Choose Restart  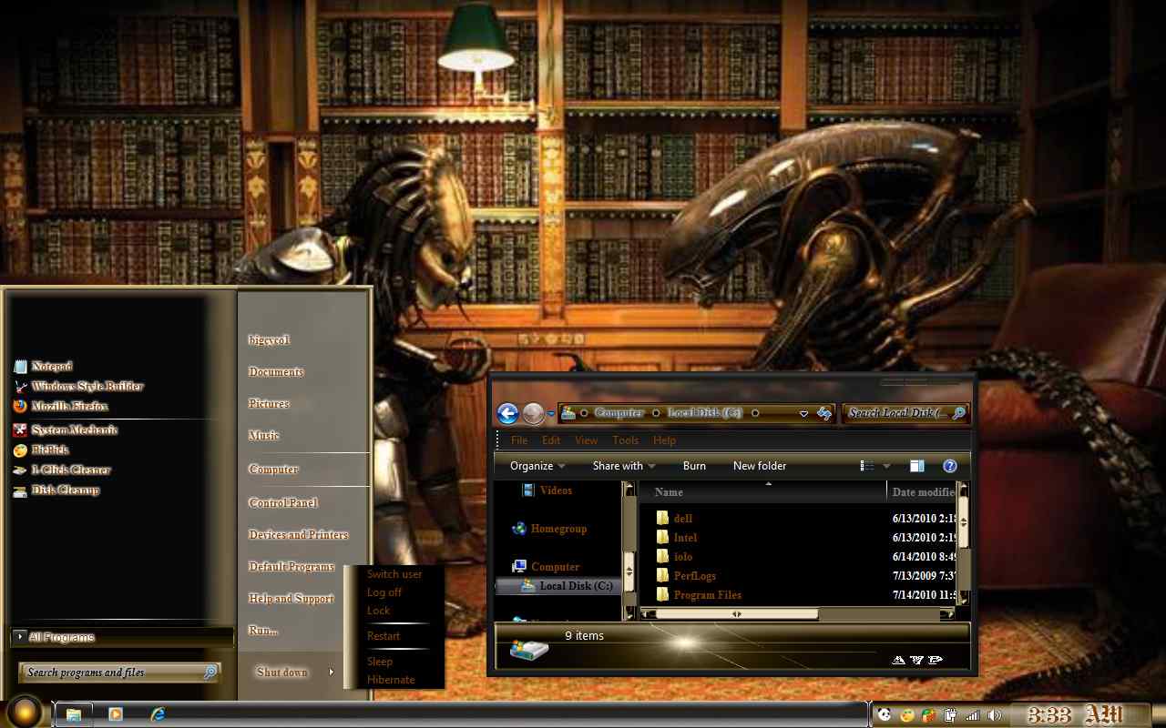pos(384,636)
